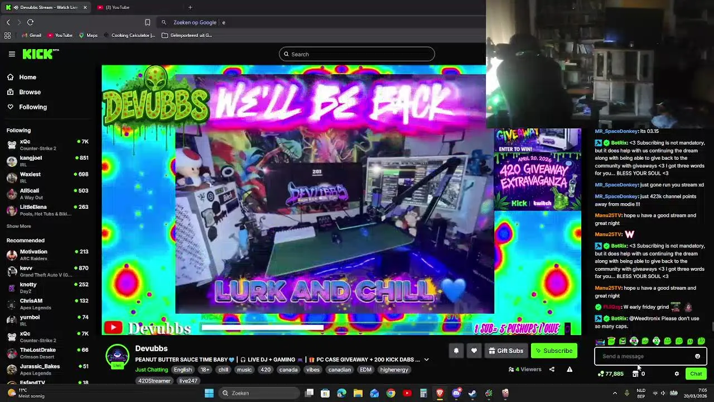Open Steam from the taskbar
The height and width of the screenshot is (402, 714).
tap(472, 393)
